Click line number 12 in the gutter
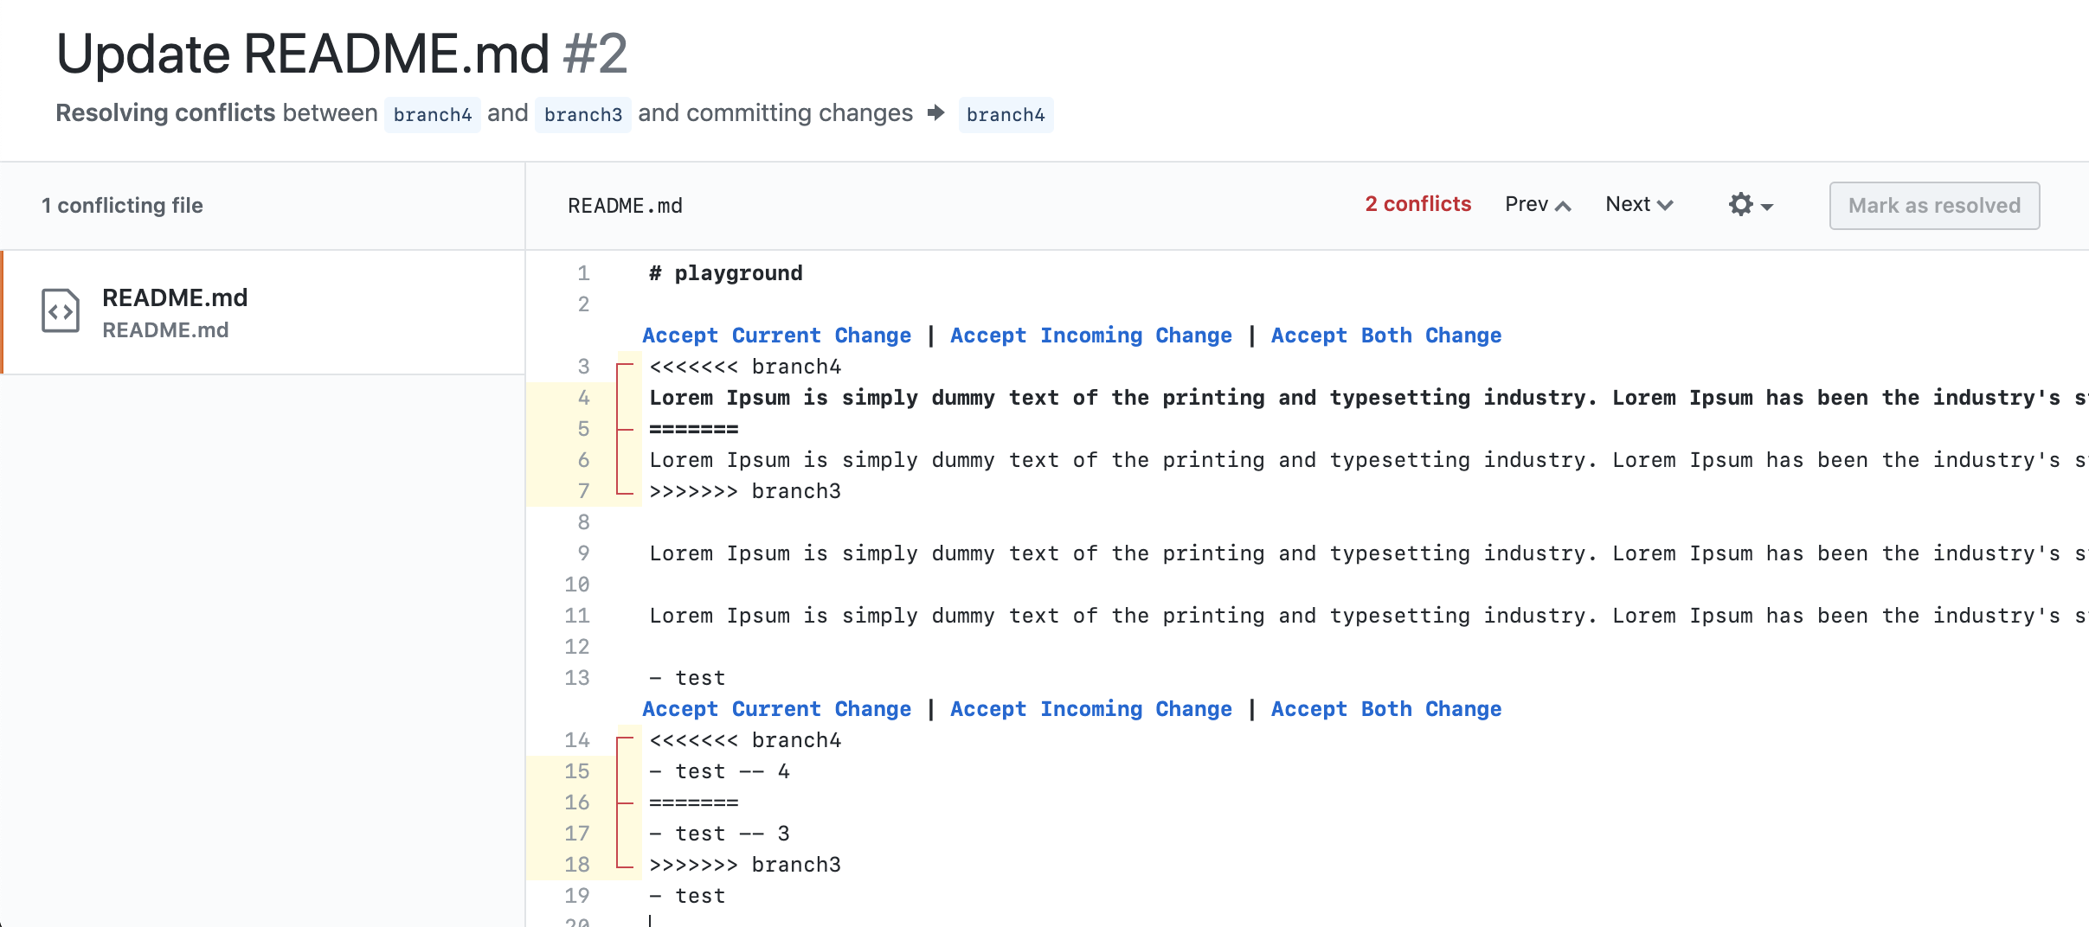This screenshot has width=2089, height=927. (x=577, y=647)
